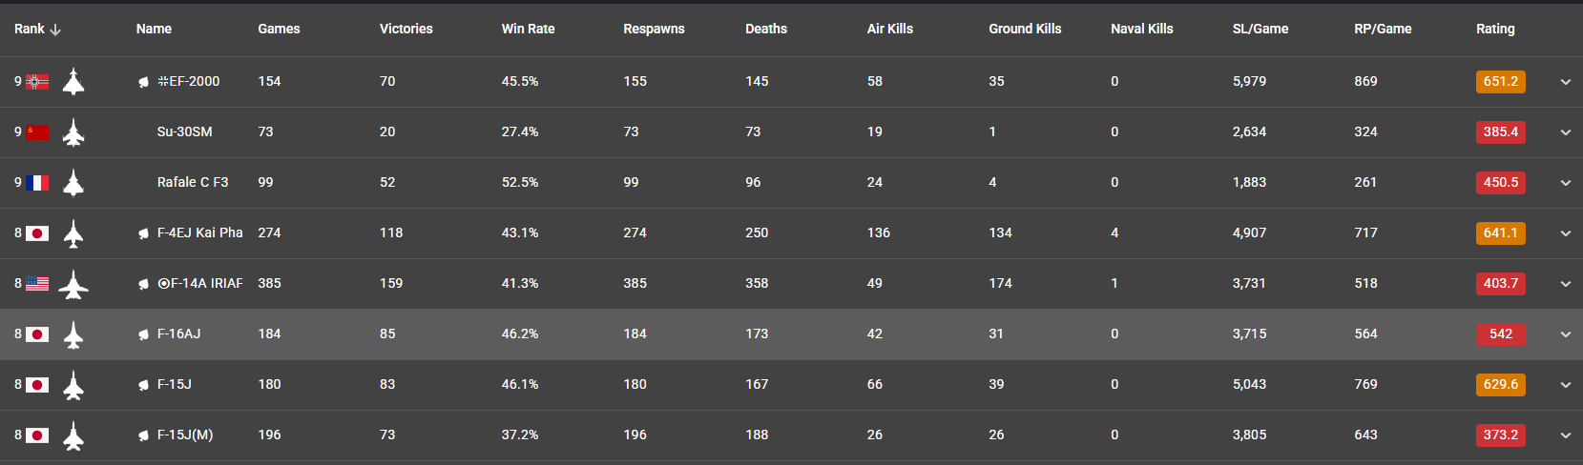Expand the Rafale C F3 row chevron
This screenshot has width=1583, height=465.
coord(1566,183)
